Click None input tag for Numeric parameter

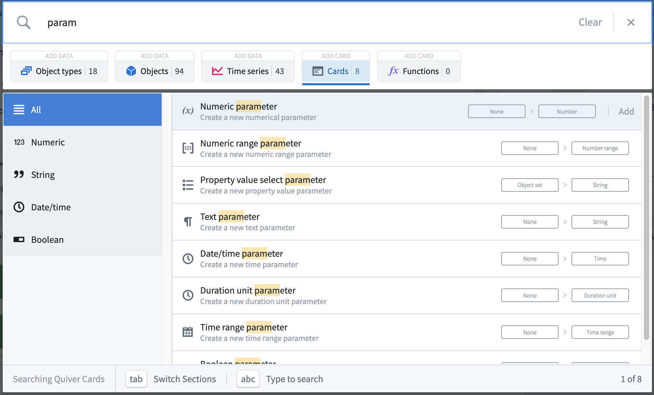(496, 111)
